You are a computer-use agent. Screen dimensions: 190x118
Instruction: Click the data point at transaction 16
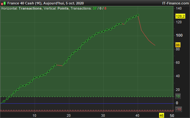tap(56, 65)
